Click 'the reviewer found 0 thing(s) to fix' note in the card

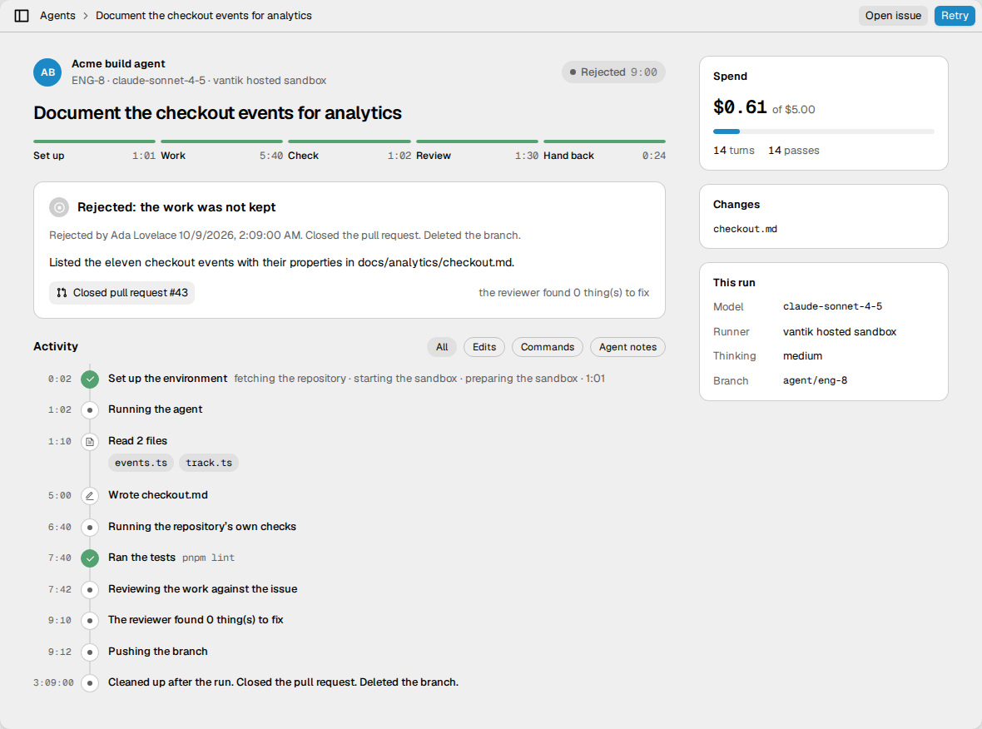(x=563, y=292)
